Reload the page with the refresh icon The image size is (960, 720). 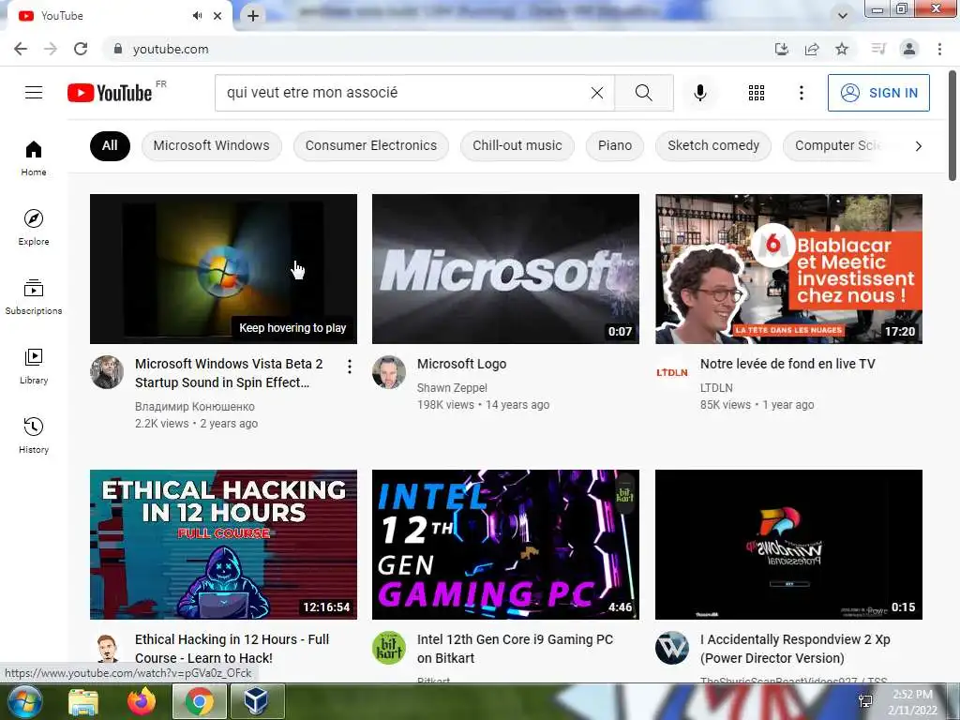click(x=81, y=49)
